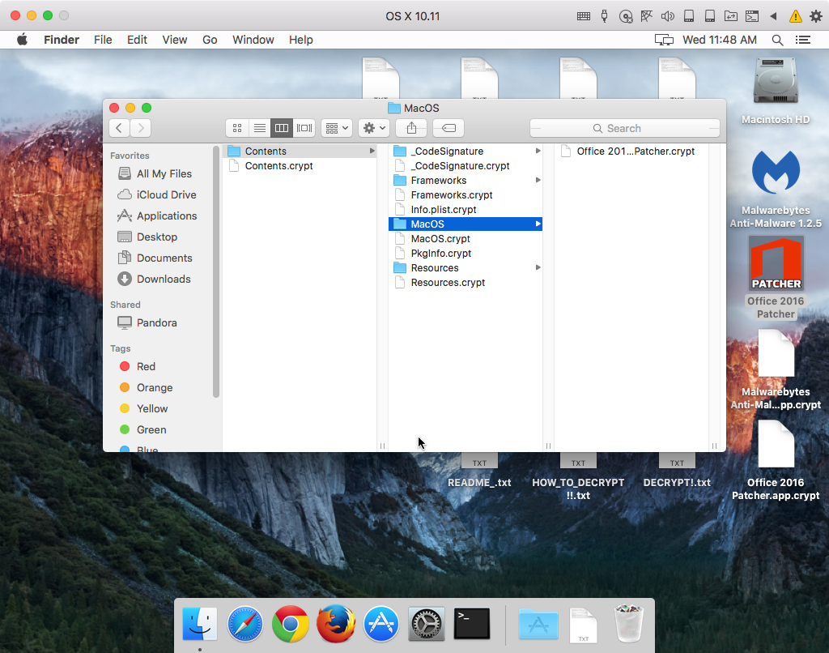Open the File menu
Screen dimensions: 829x653
[103, 40]
